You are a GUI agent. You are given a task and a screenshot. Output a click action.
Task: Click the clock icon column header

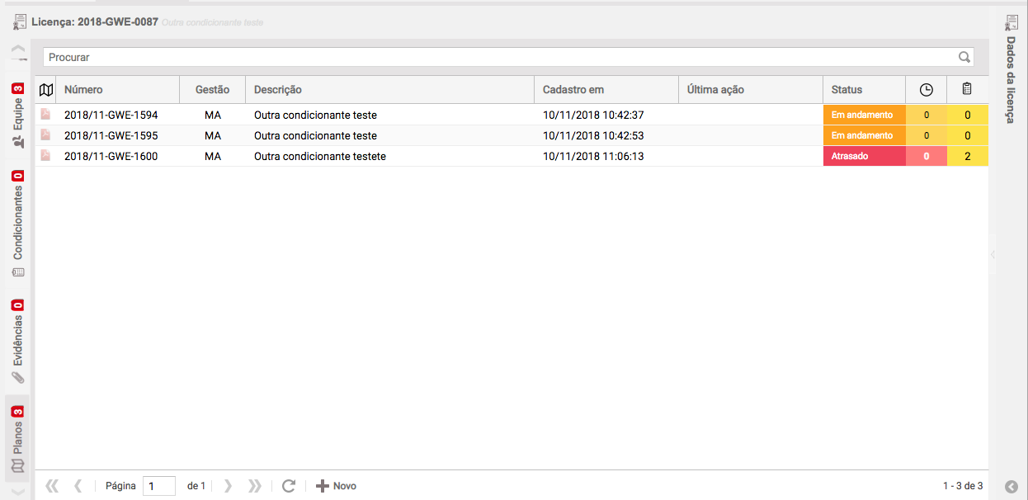coord(927,90)
